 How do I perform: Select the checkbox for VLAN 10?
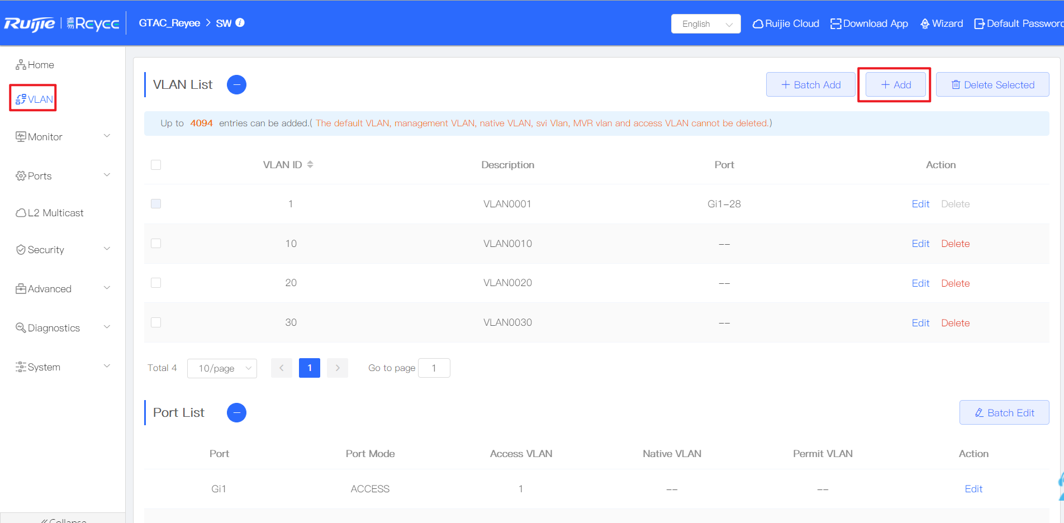pyautogui.click(x=156, y=244)
